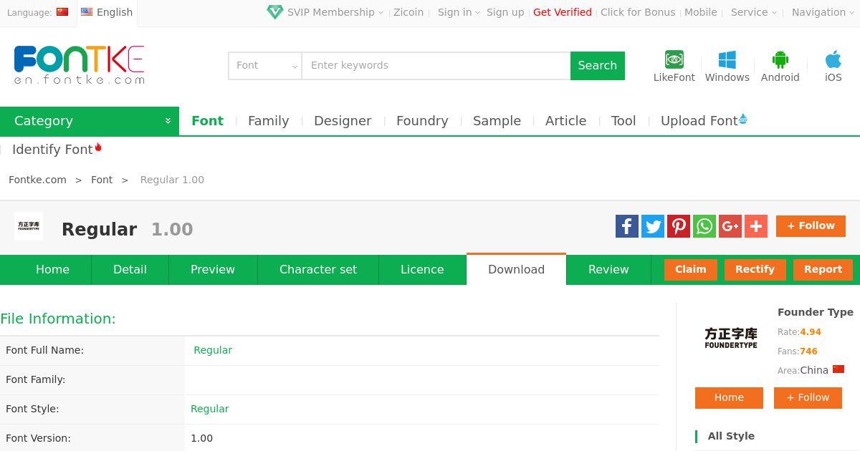This screenshot has height=451, width=860.
Task: Follow Founder Type foundry
Action: [808, 398]
